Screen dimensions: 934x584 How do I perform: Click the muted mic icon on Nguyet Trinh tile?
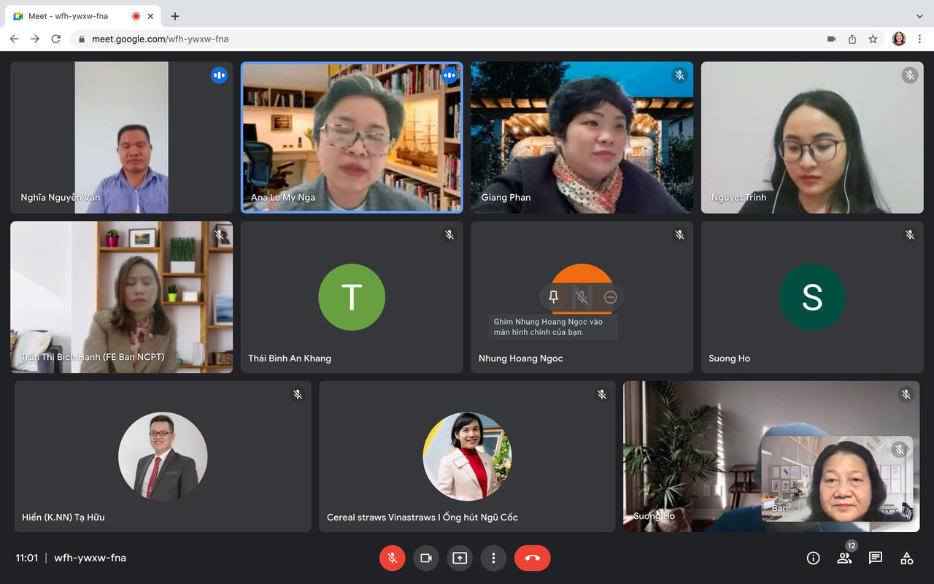(x=909, y=75)
